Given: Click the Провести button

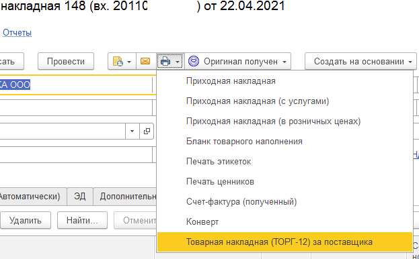Looking at the screenshot, I should (x=66, y=61).
